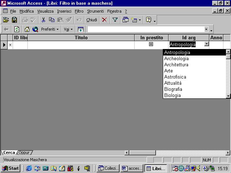Image resolution: width=231 pixels, height=173 pixels.
Task: Switch to the Cerca tab
Action: pos(9,152)
